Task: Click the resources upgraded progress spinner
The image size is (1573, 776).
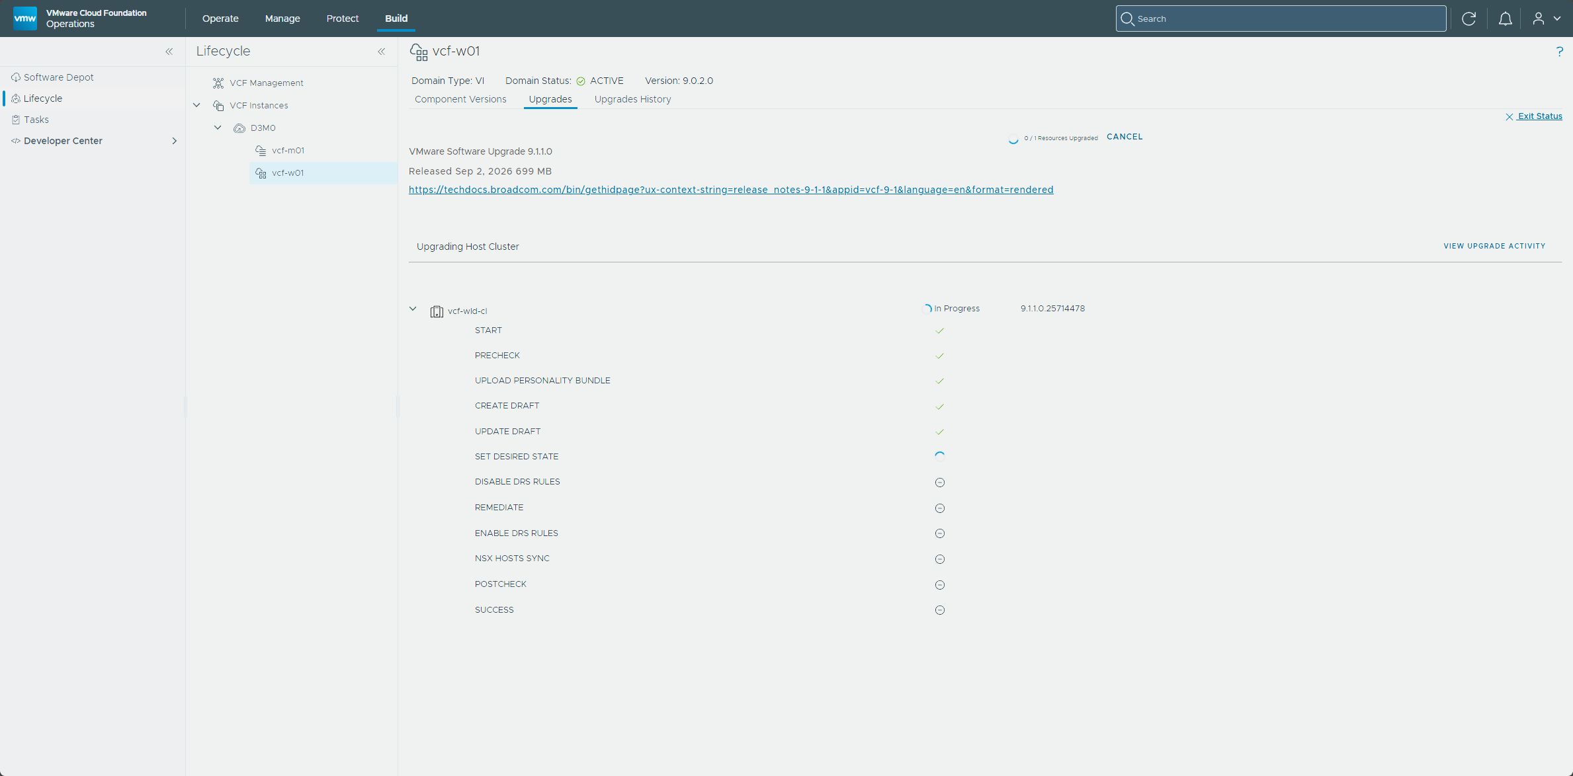Action: [1013, 139]
